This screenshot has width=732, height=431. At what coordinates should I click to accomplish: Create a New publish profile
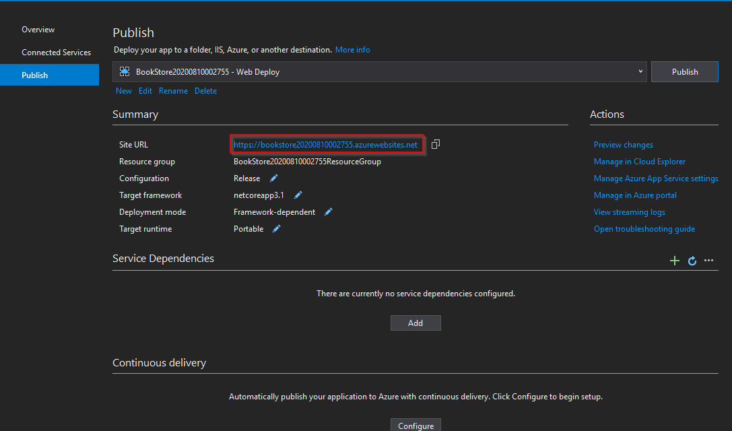124,91
